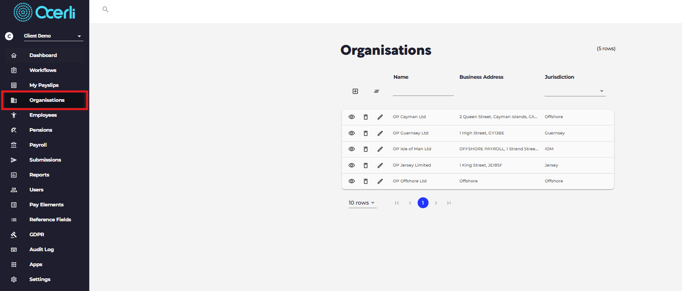Viewport: 682px width, 291px height.
Task: Focus the Name filter input field
Action: (x=423, y=91)
